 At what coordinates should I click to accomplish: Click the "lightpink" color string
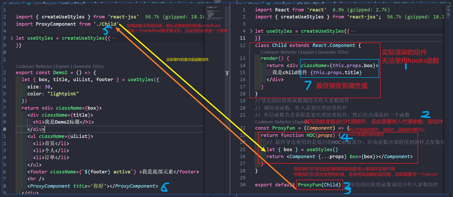point(63,94)
